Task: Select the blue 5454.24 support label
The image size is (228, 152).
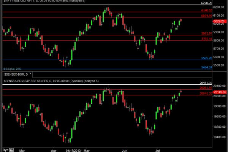Action: (x=207, y=67)
